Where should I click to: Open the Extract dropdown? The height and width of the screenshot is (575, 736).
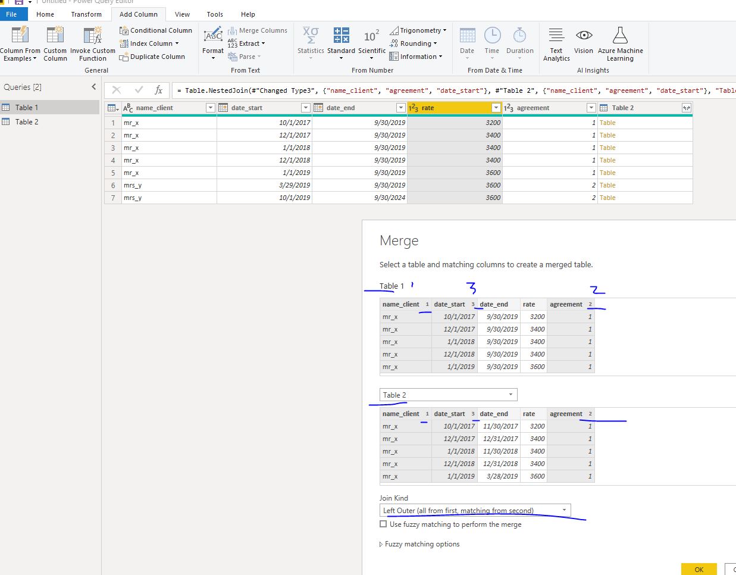coord(246,43)
